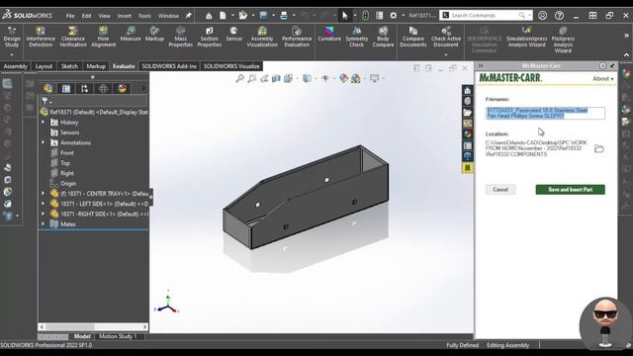
Task: Open the File menu
Action: (70, 16)
